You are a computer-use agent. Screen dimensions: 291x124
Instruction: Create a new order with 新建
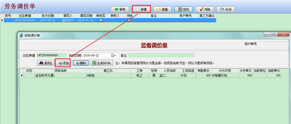coord(141,9)
